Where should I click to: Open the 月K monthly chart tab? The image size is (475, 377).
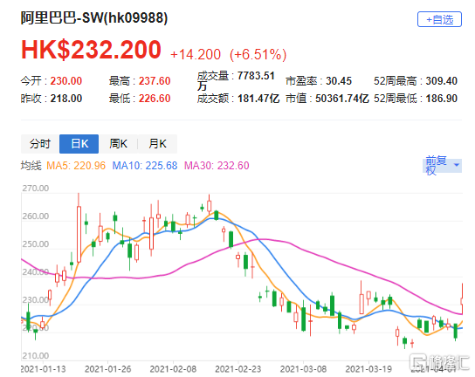click(x=157, y=144)
